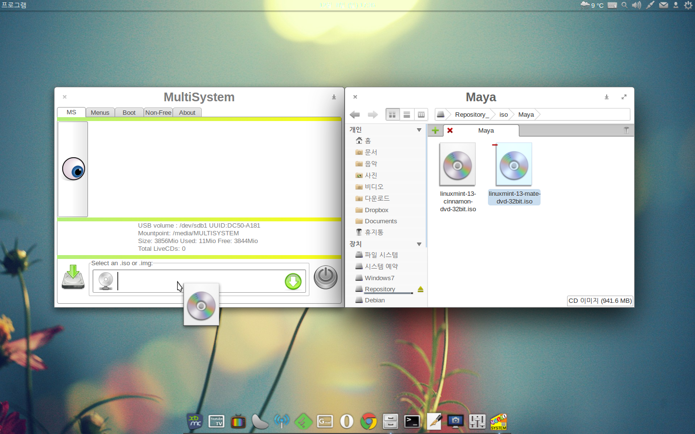Switch to compact view in file manager
This screenshot has height=434, width=695.
coord(421,114)
